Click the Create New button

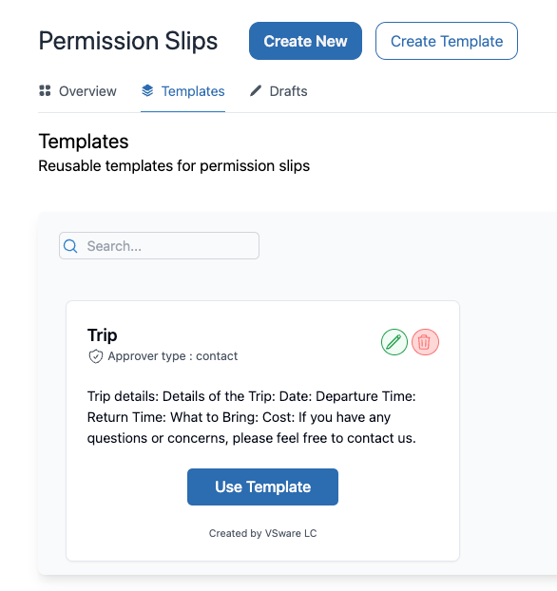coord(305,41)
